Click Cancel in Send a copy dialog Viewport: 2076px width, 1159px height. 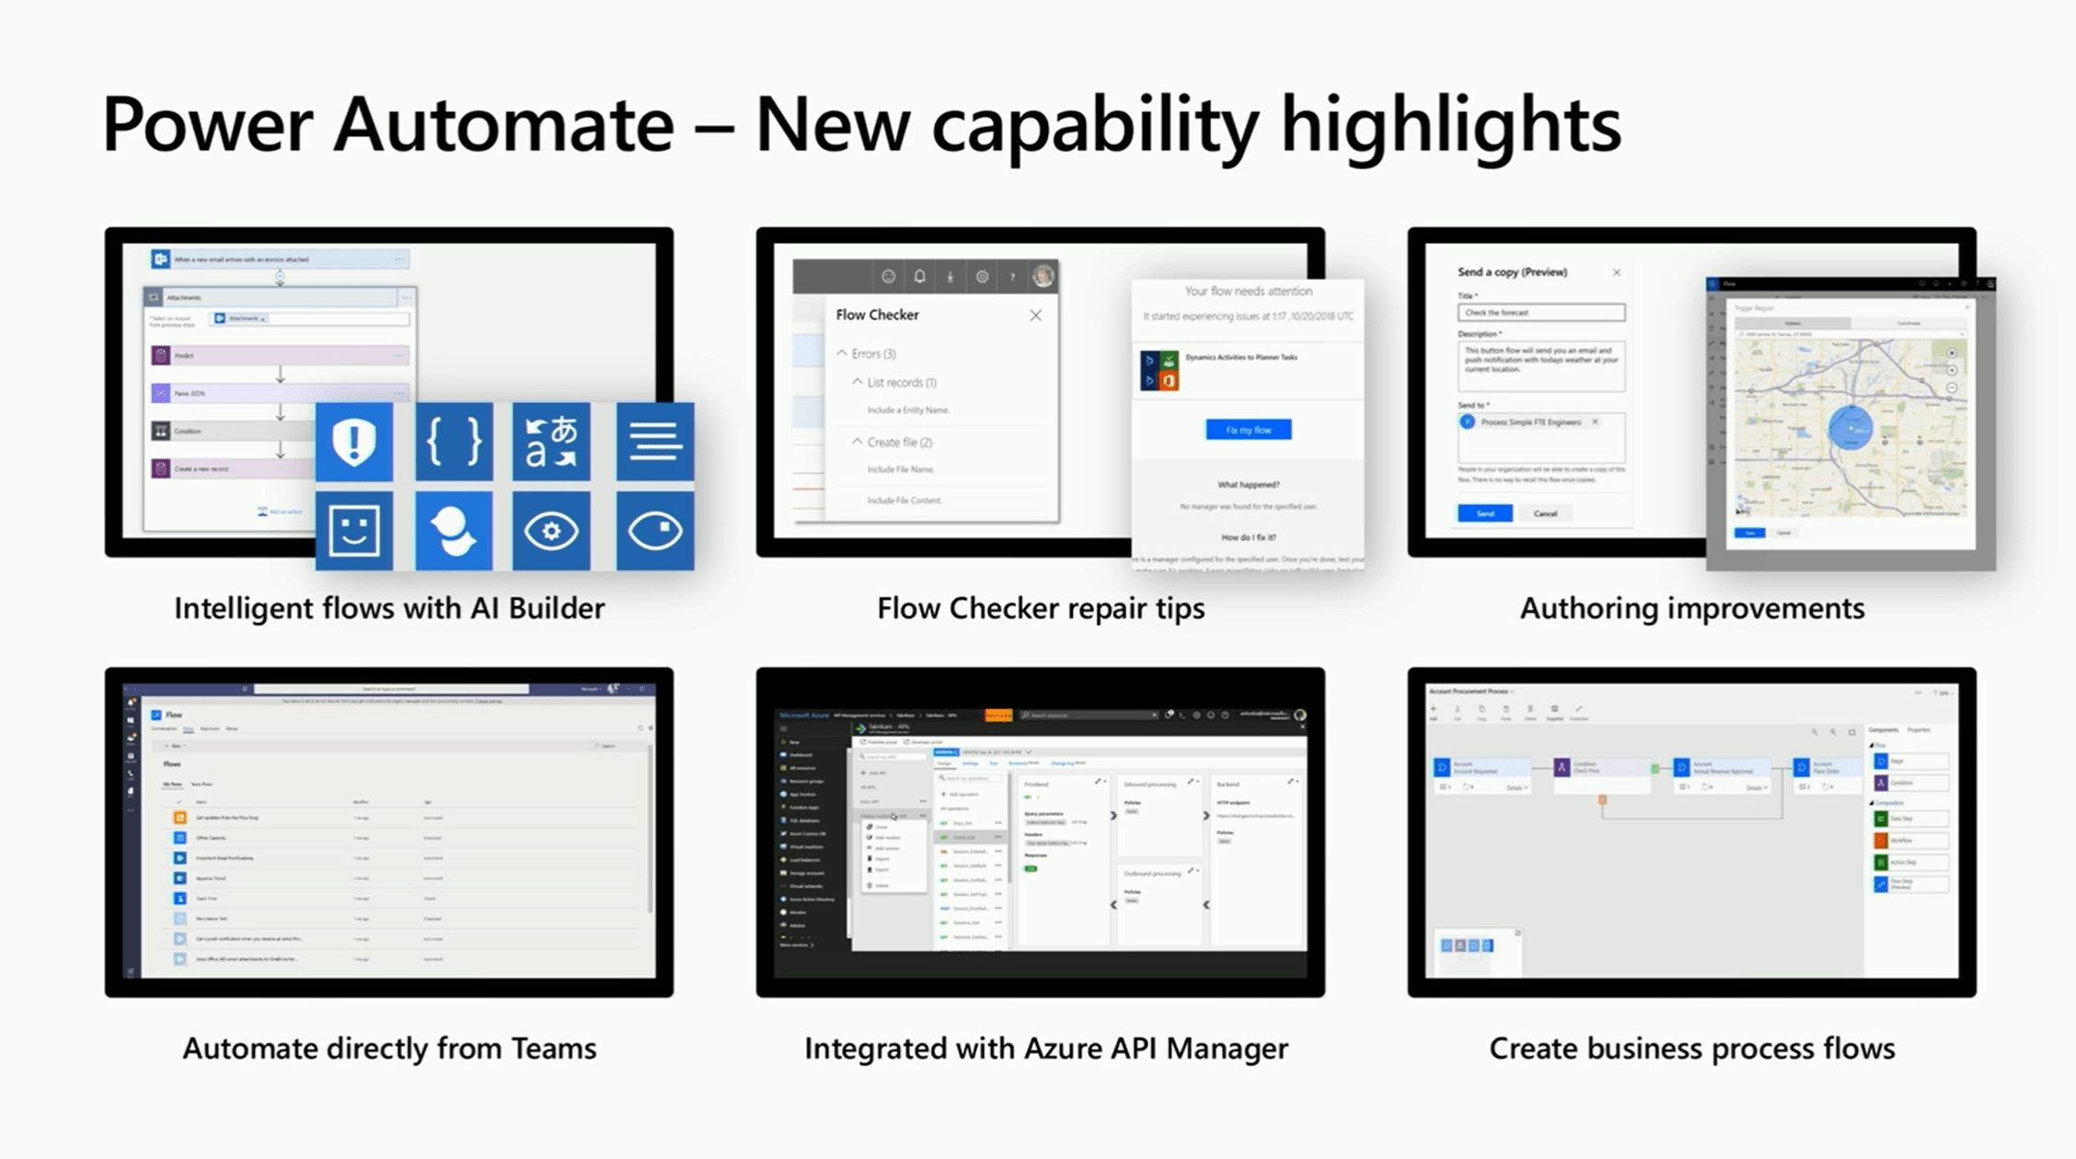[1545, 513]
